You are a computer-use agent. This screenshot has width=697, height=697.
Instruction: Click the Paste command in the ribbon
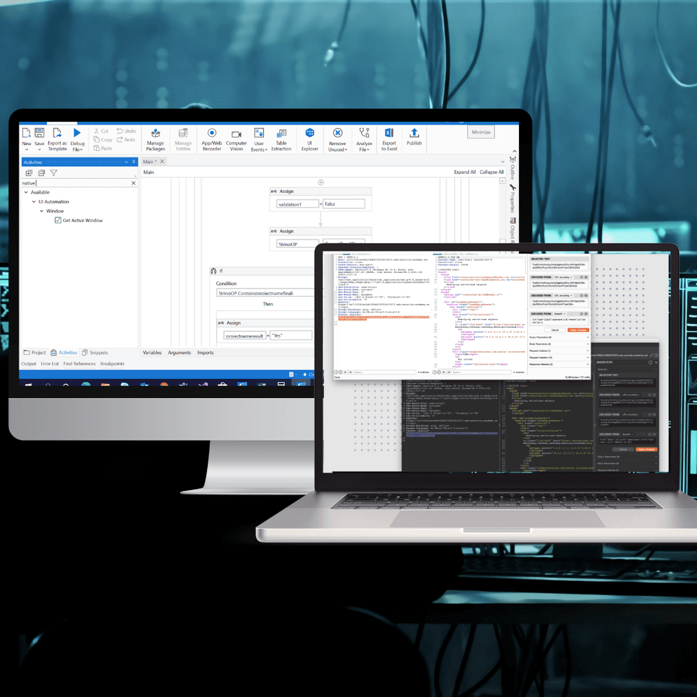[103, 148]
